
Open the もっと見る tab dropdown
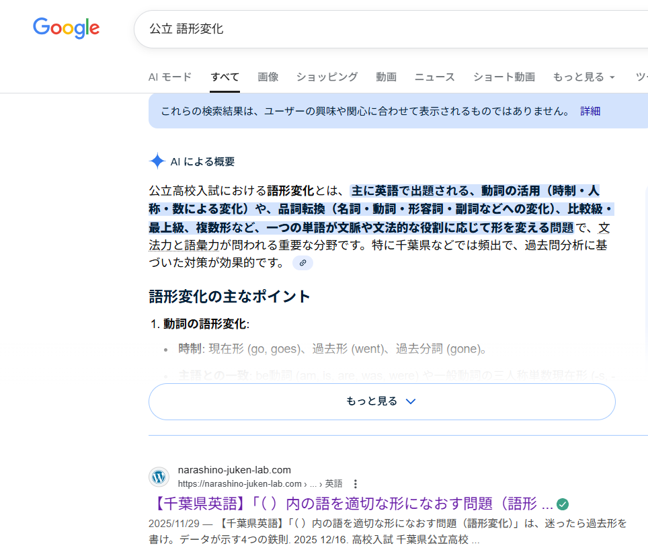click(x=583, y=77)
